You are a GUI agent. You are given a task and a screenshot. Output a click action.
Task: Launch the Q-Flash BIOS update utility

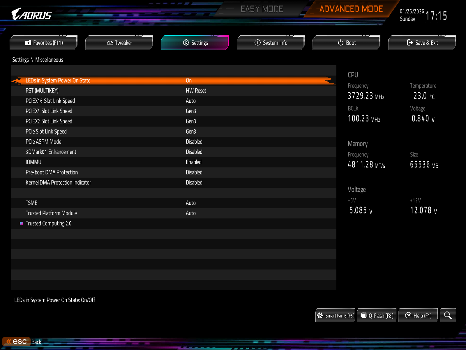tap(377, 316)
